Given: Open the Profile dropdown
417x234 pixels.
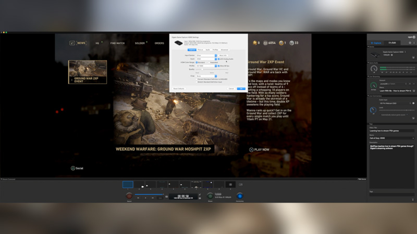Looking at the screenshot, I should point(206,66).
